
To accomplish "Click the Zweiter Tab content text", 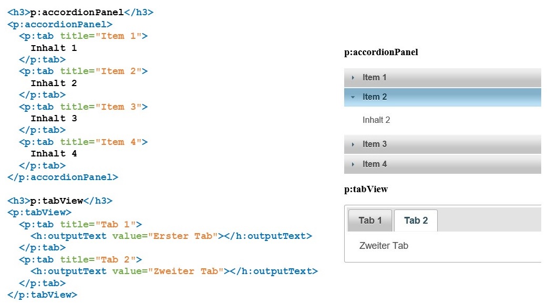I will [384, 246].
